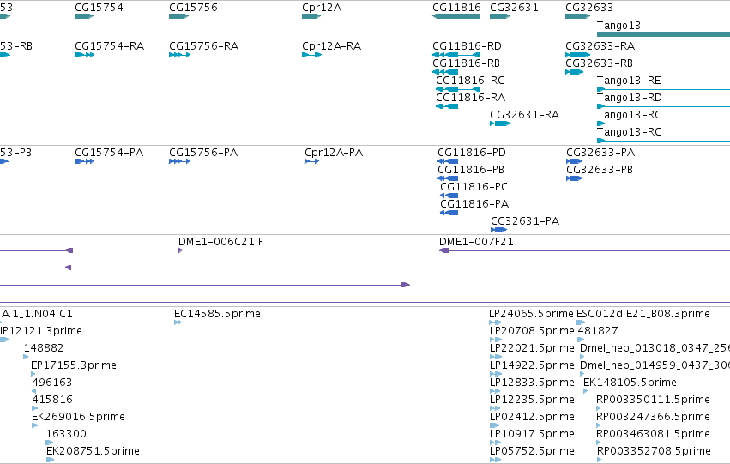Select the RP003463081.5prime label
730x464 pixels.
pyautogui.click(x=653, y=434)
